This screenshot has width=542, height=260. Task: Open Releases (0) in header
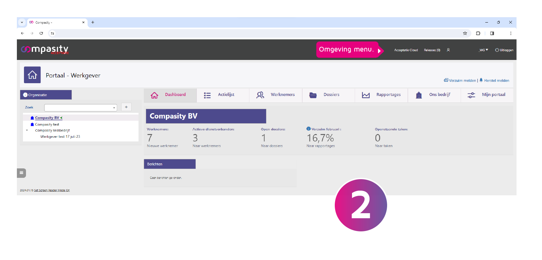[432, 50]
